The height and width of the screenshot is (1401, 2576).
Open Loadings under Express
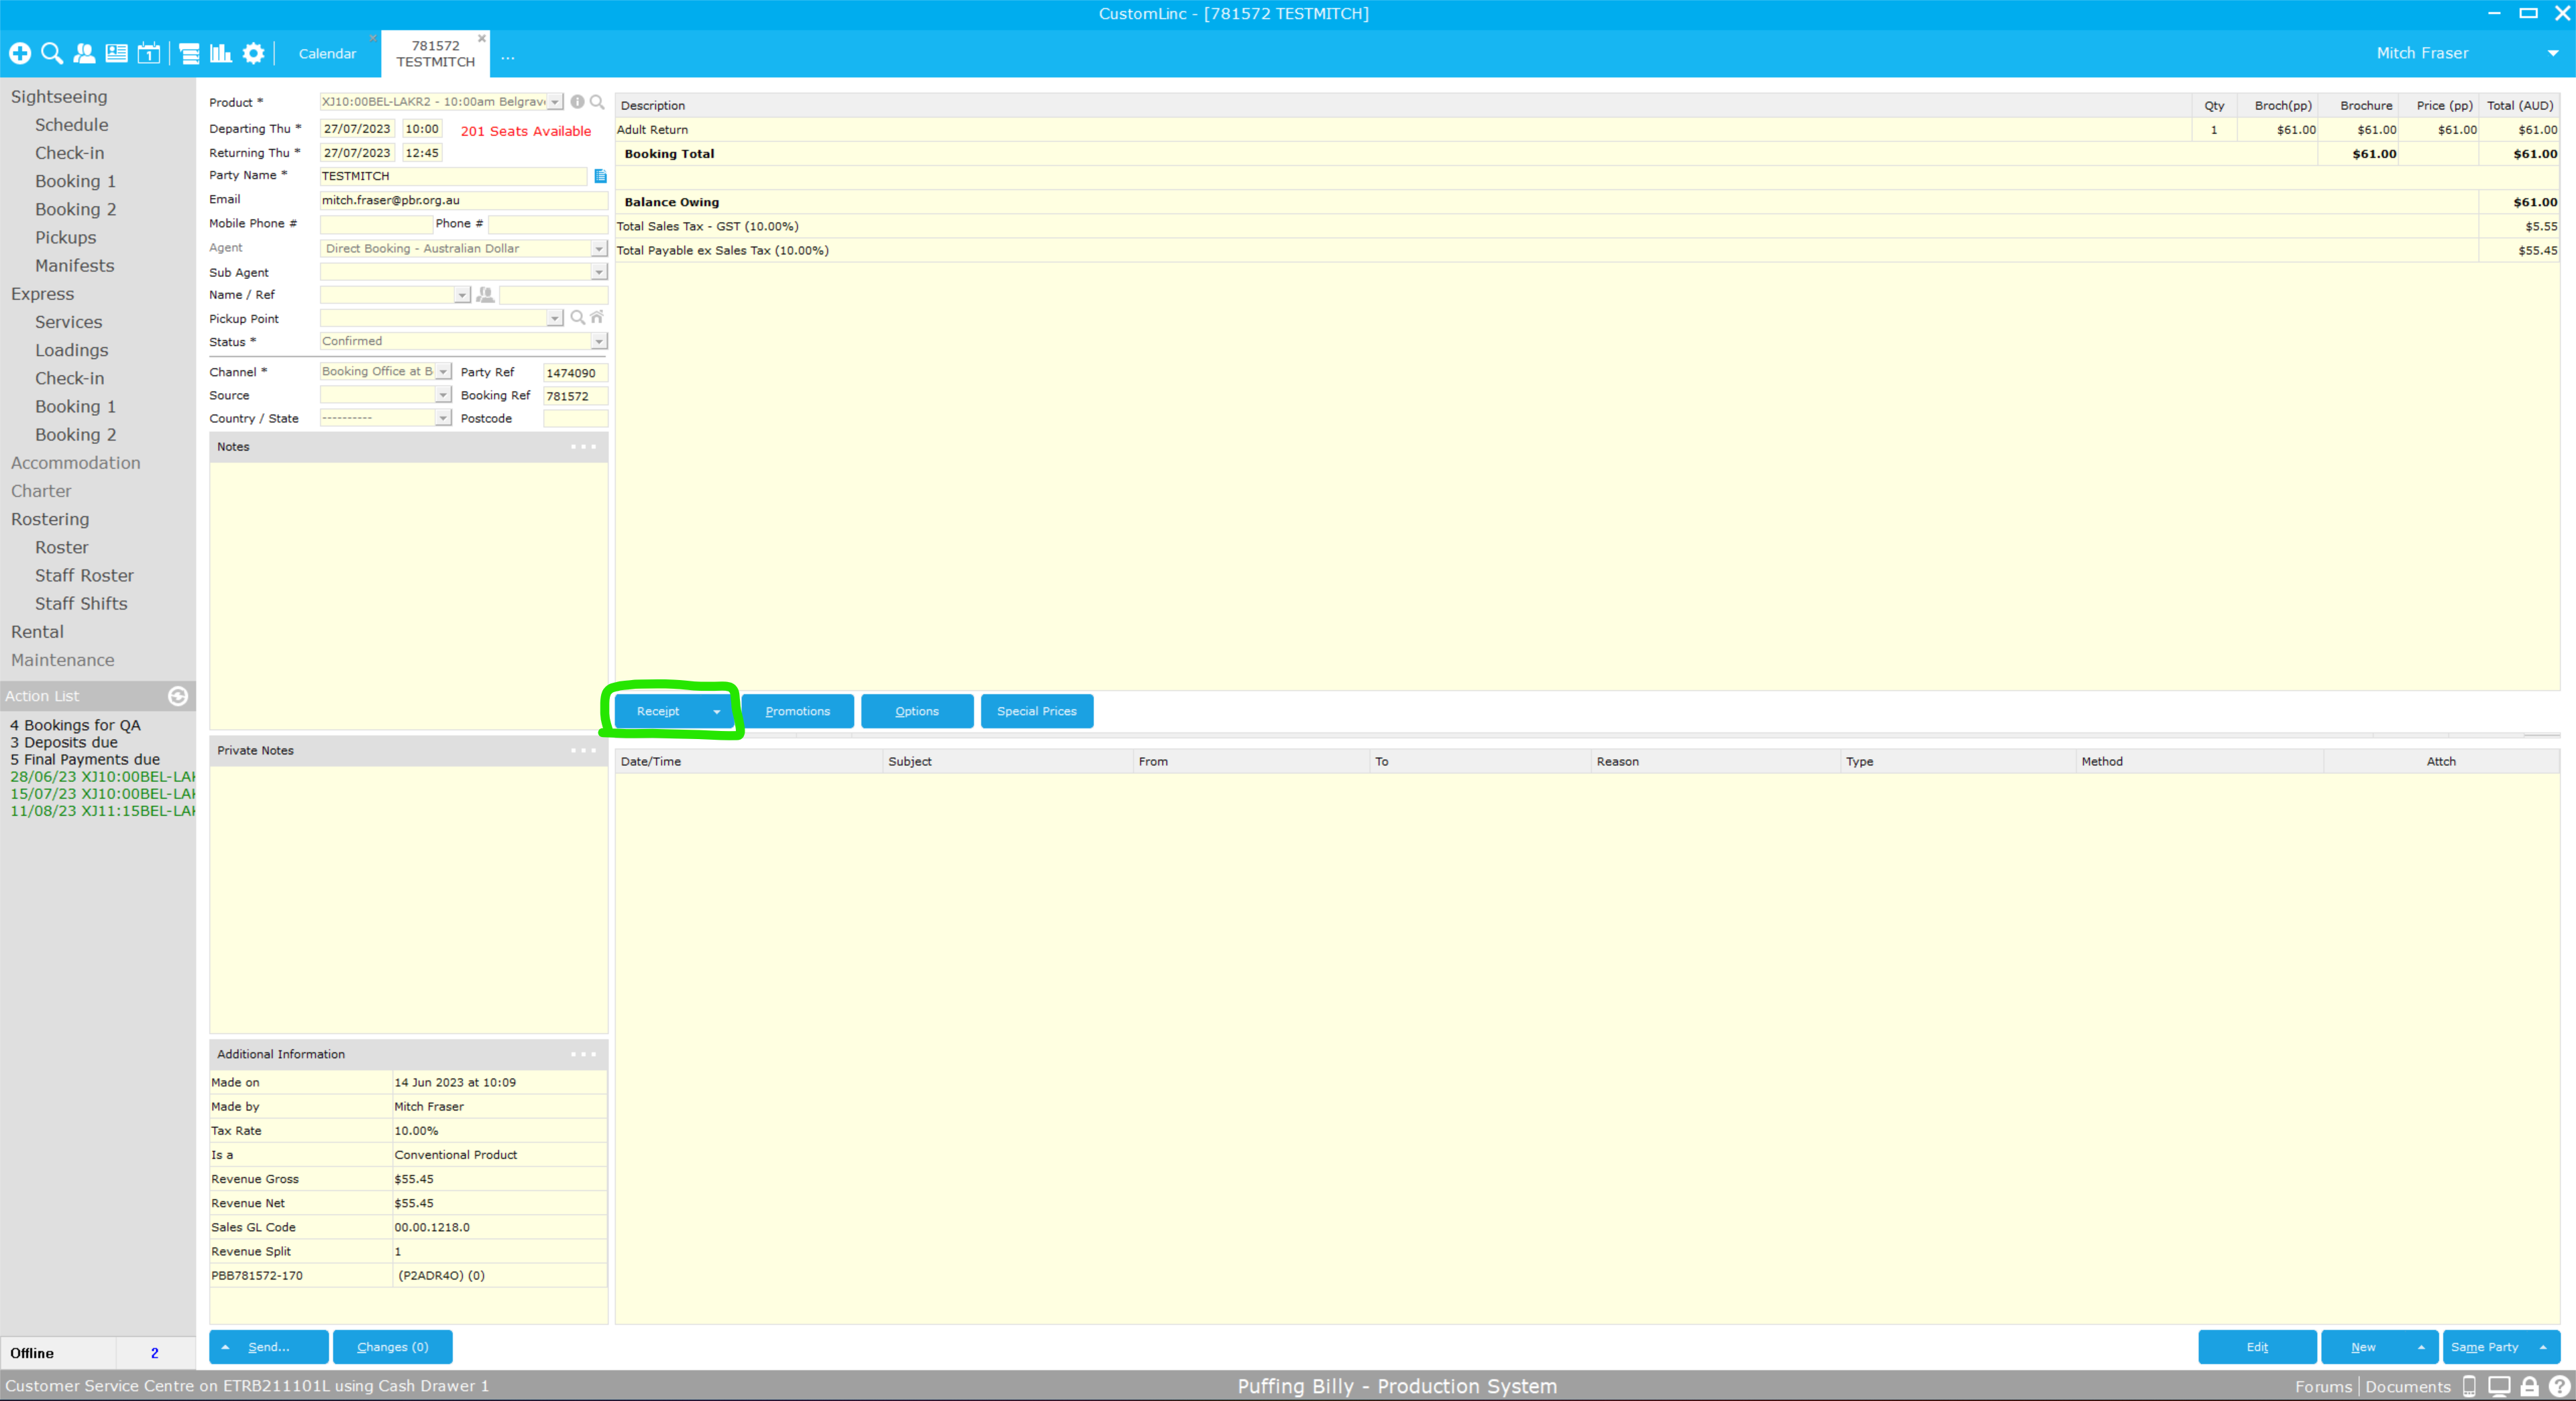point(72,351)
